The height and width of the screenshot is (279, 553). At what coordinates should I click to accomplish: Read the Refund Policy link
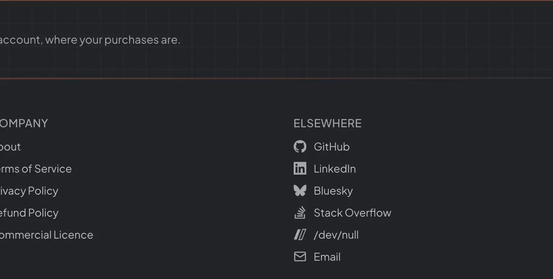click(29, 213)
